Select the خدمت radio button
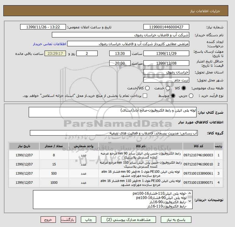 (x=168, y=88)
